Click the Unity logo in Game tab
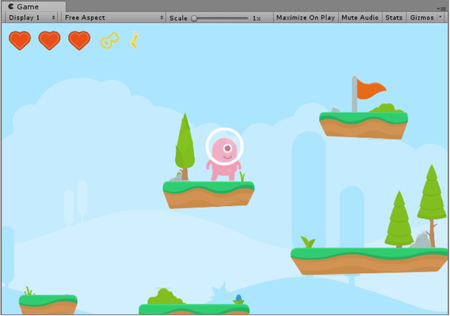 11,6
